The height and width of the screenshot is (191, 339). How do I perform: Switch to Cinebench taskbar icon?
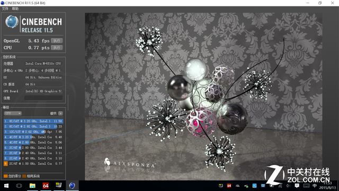pos(72,186)
